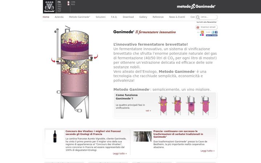Click the Iscriviti alla Newsletter label
The width and height of the screenshot is (261, 163).
click(206, 22)
